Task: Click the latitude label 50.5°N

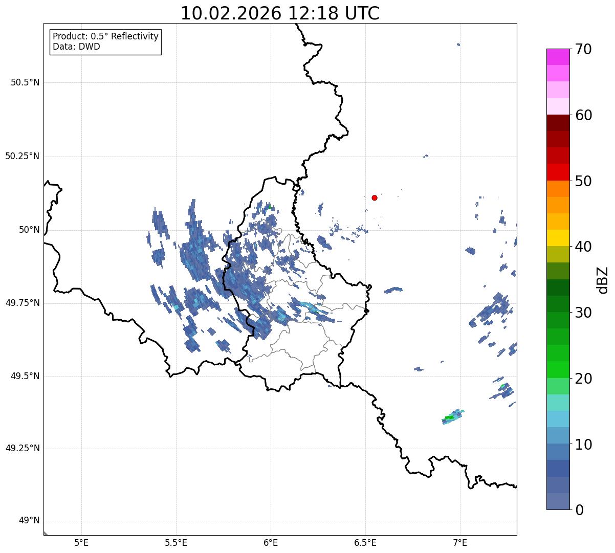Action: [25, 82]
